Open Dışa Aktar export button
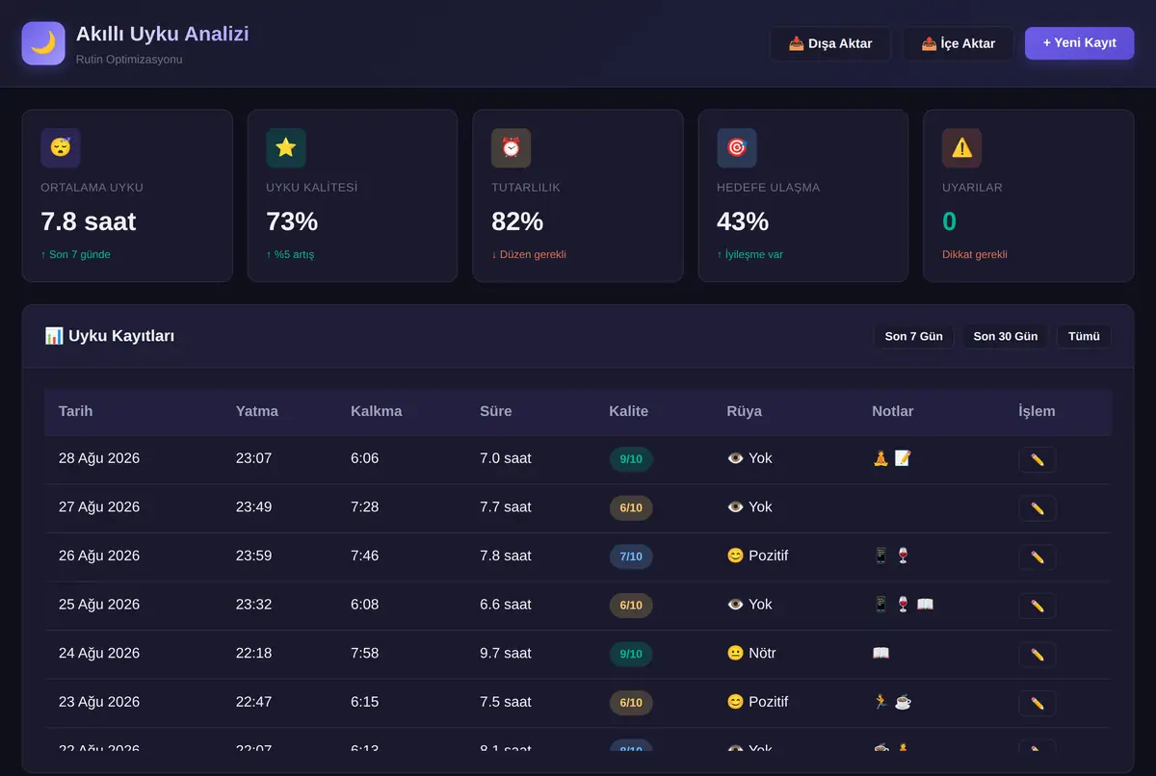Viewport: 1156px width, 776px height. click(x=830, y=43)
